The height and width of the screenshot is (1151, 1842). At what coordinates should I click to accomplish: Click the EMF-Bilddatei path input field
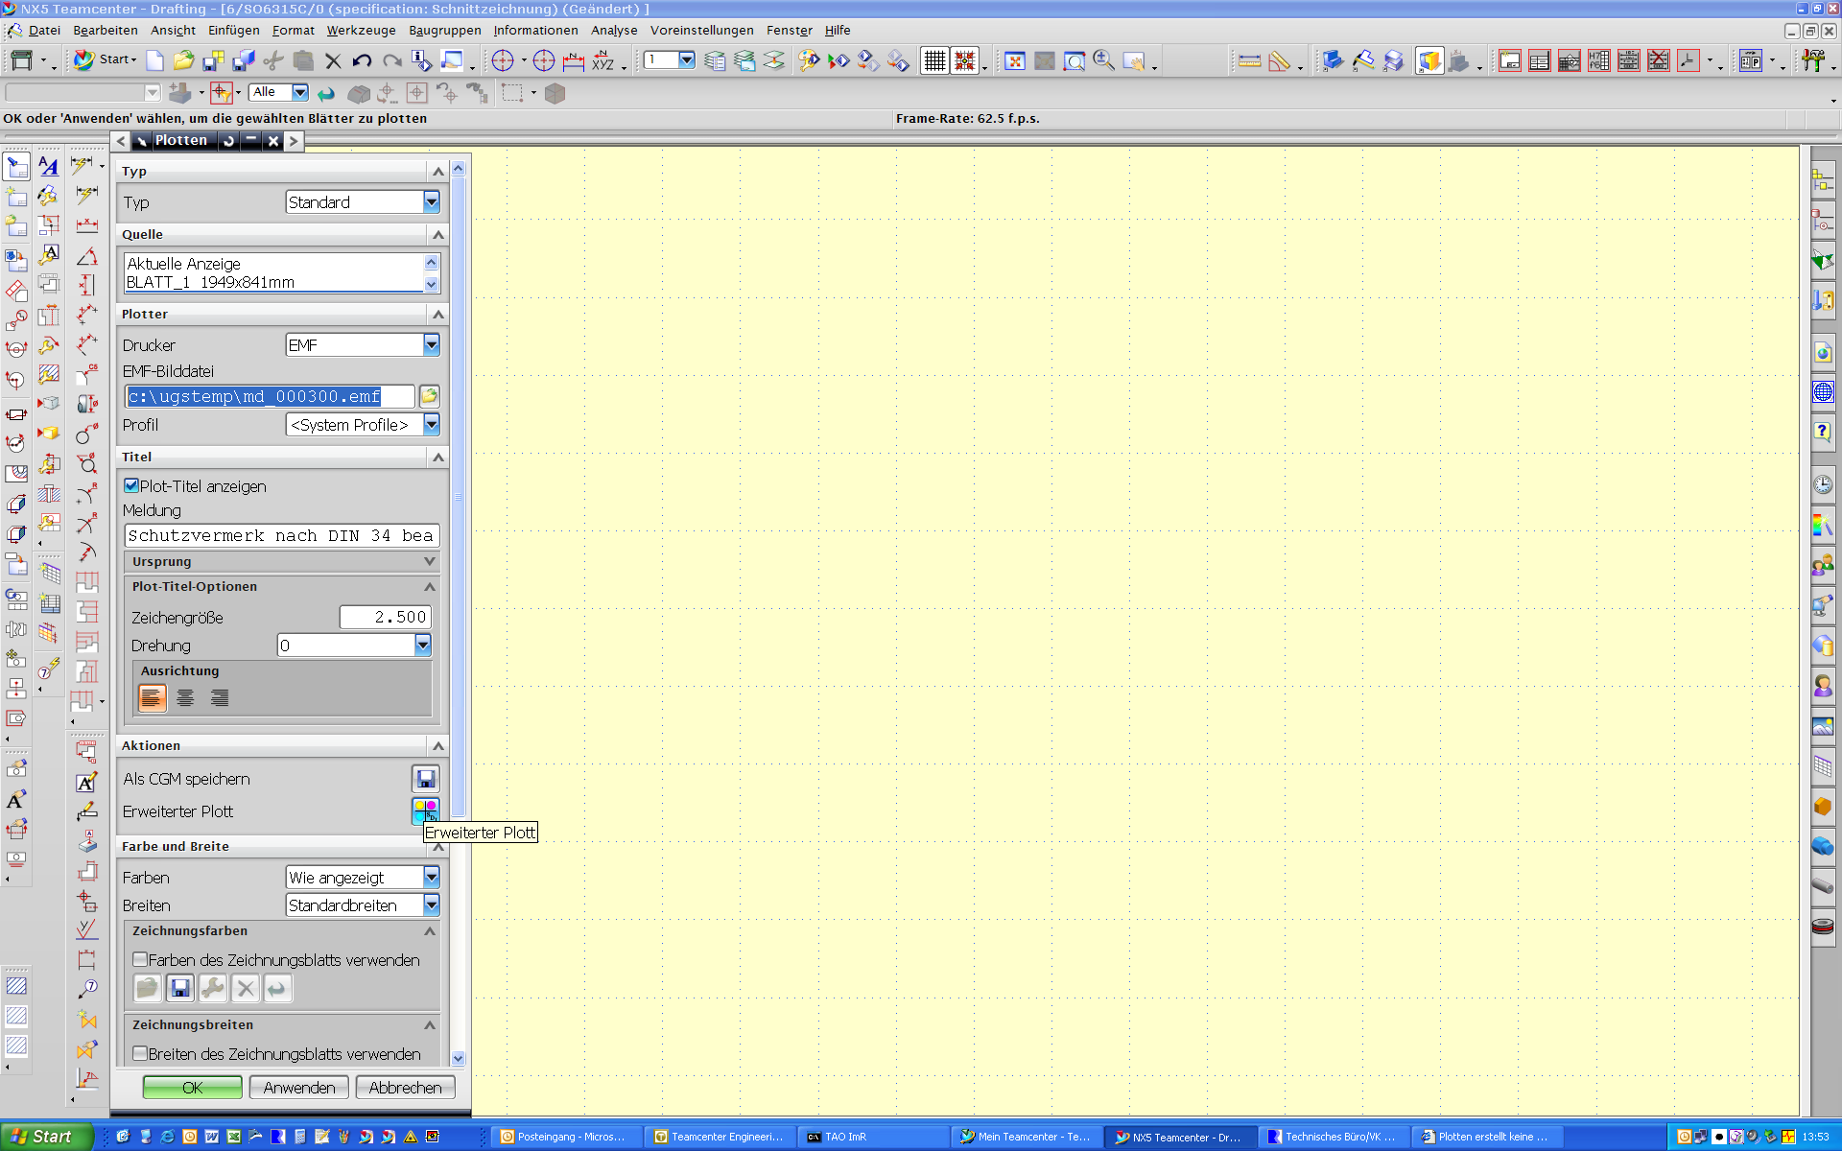coord(270,396)
